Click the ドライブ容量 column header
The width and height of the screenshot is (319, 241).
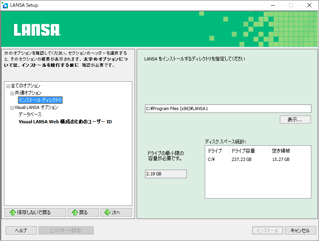coord(249,151)
